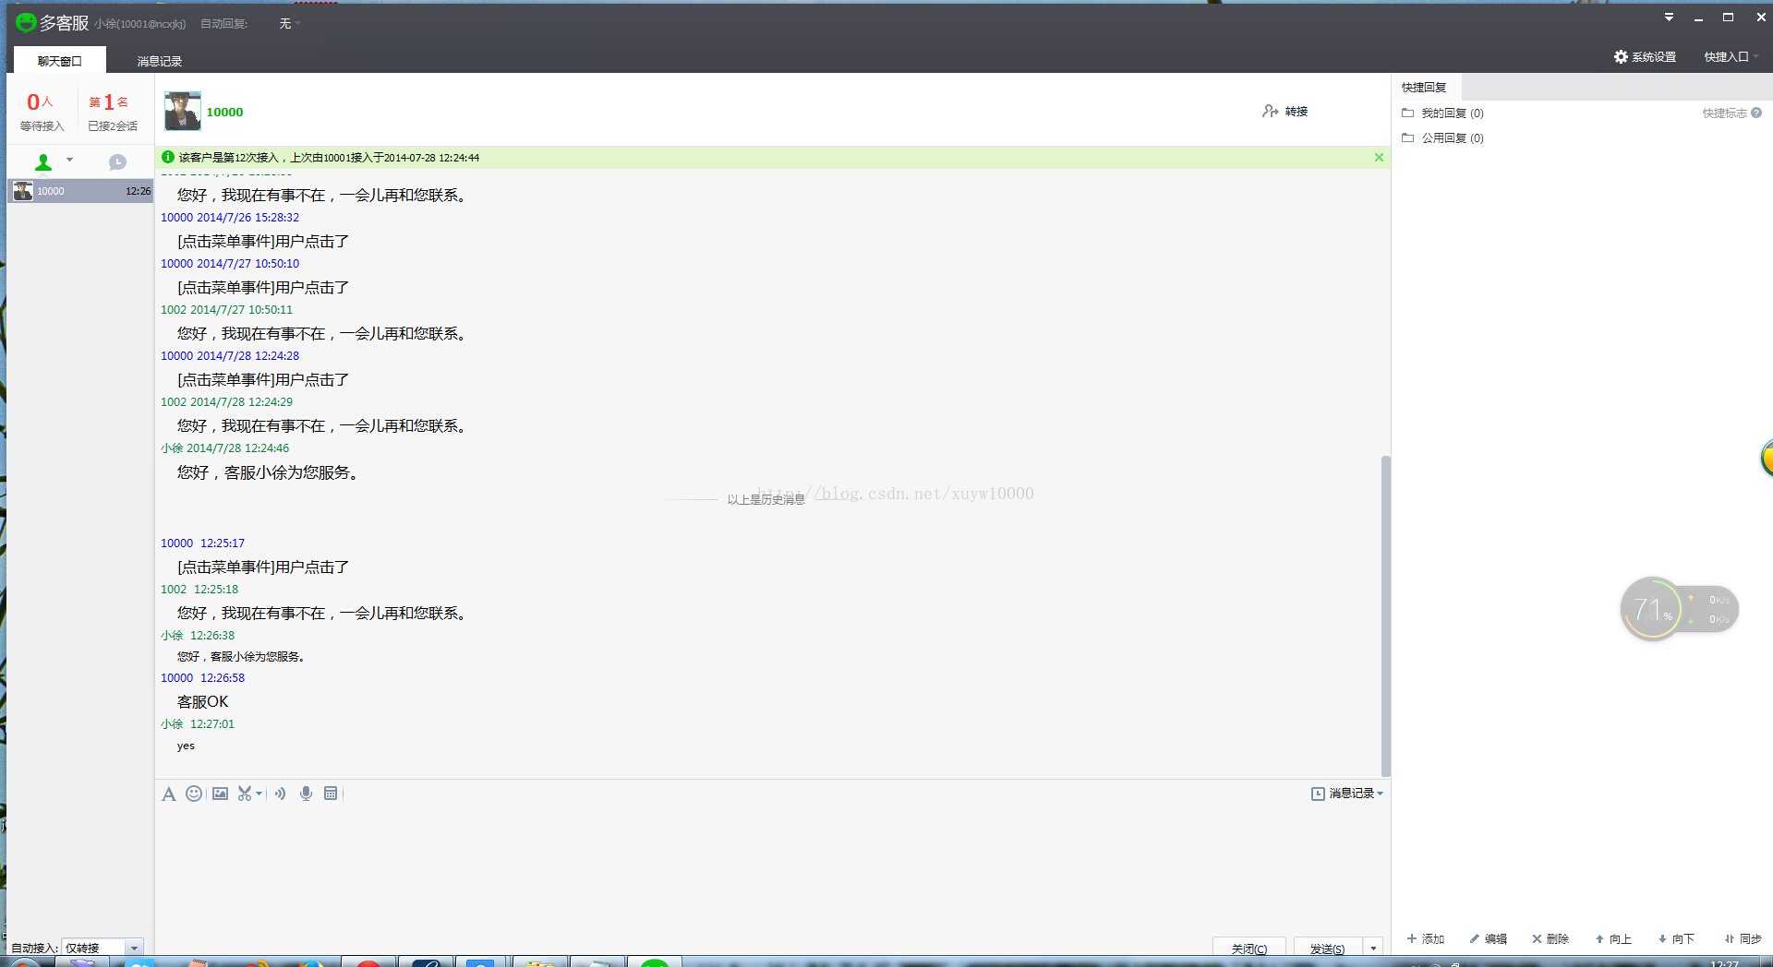Viewport: 1773px width, 967px height.
Task: Click the green online contacts icon
Action: pos(43,162)
